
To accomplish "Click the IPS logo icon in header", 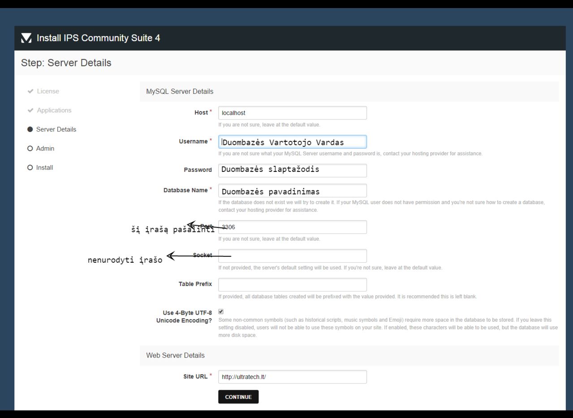I will click(x=26, y=38).
